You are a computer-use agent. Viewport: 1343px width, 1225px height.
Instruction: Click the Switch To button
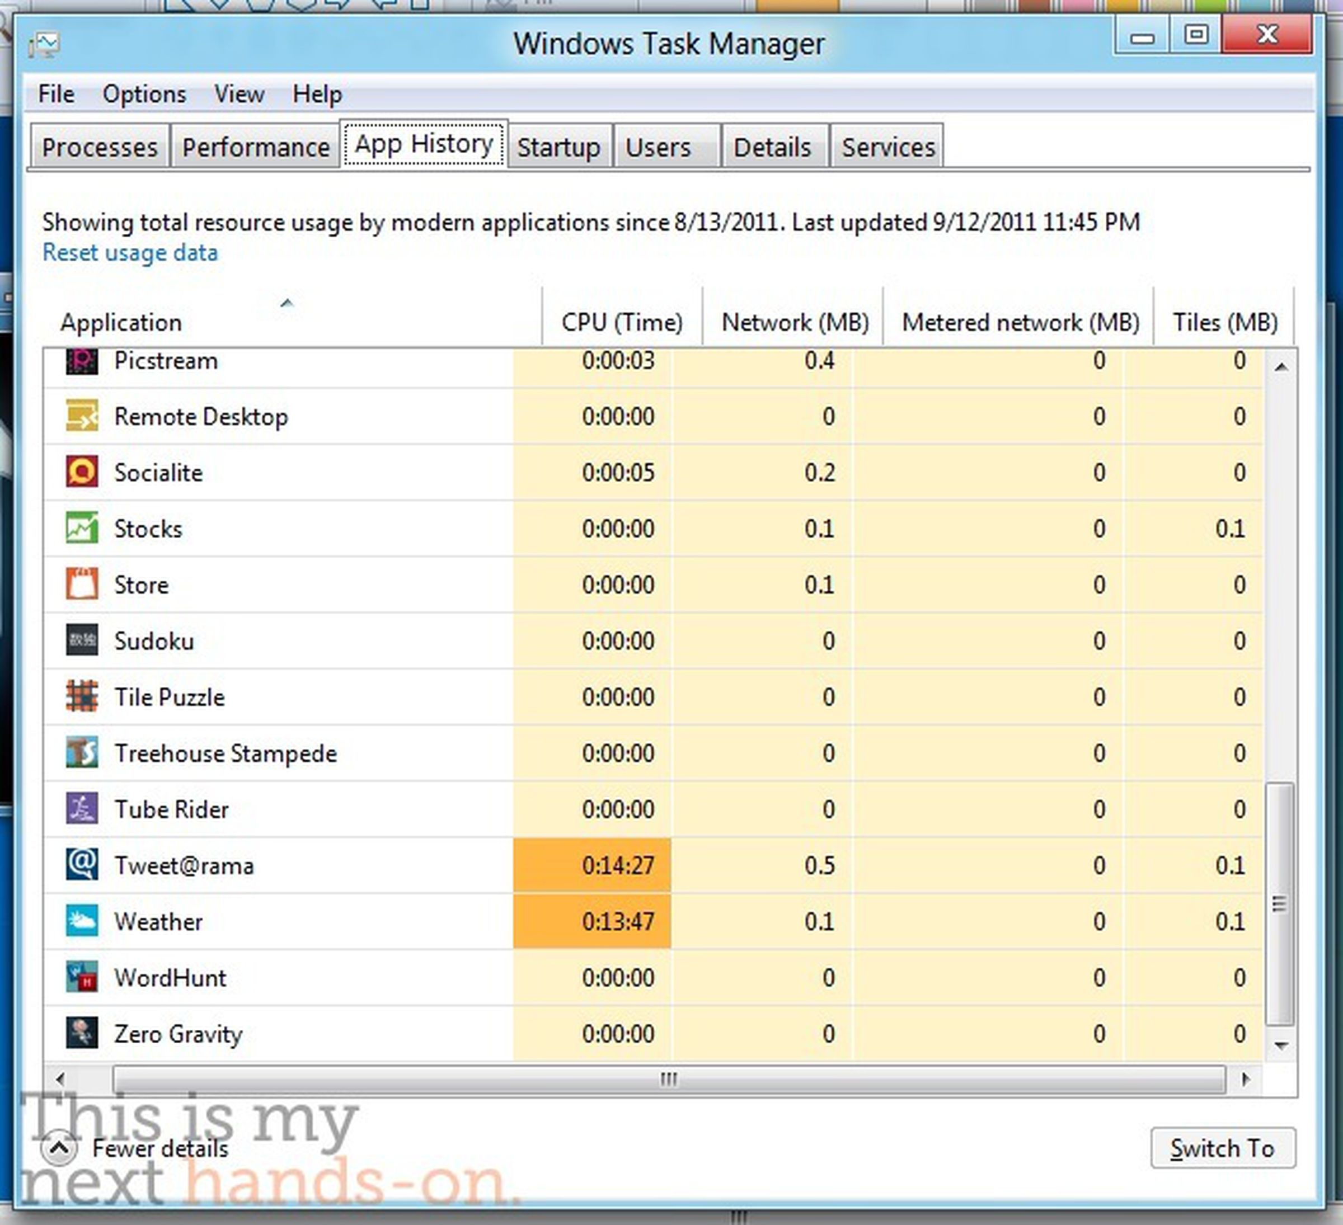pyautogui.click(x=1223, y=1148)
